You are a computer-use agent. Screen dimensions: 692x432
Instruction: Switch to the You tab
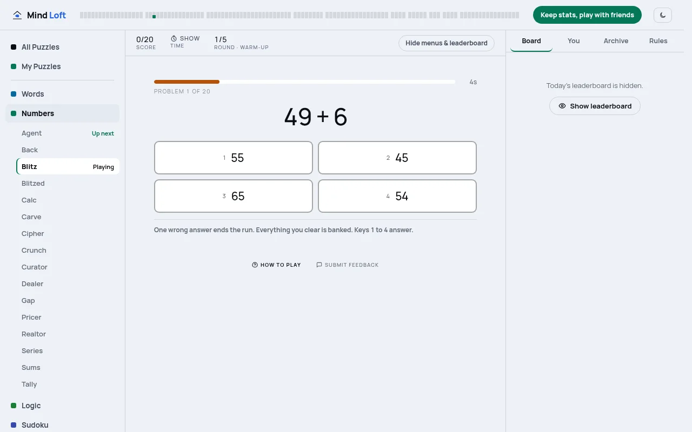point(574,41)
